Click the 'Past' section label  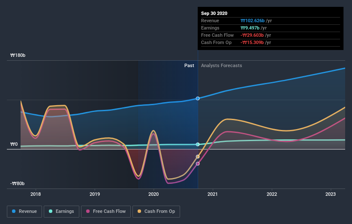(189, 65)
